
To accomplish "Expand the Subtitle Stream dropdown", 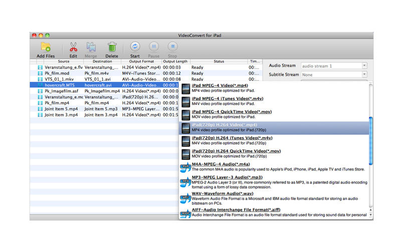I will click(x=334, y=74).
